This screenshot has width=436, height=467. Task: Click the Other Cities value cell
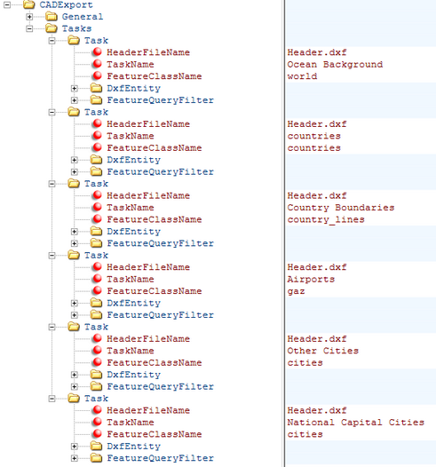(x=361, y=351)
